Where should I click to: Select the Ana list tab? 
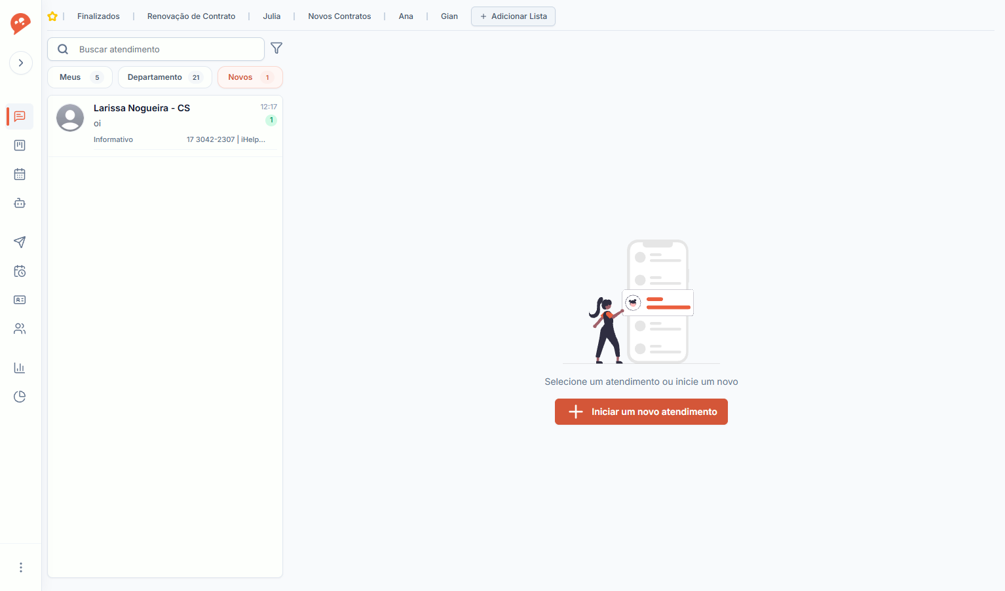pyautogui.click(x=406, y=16)
